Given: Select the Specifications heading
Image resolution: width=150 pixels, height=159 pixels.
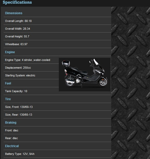Looking at the screenshot, I should 17,2.
